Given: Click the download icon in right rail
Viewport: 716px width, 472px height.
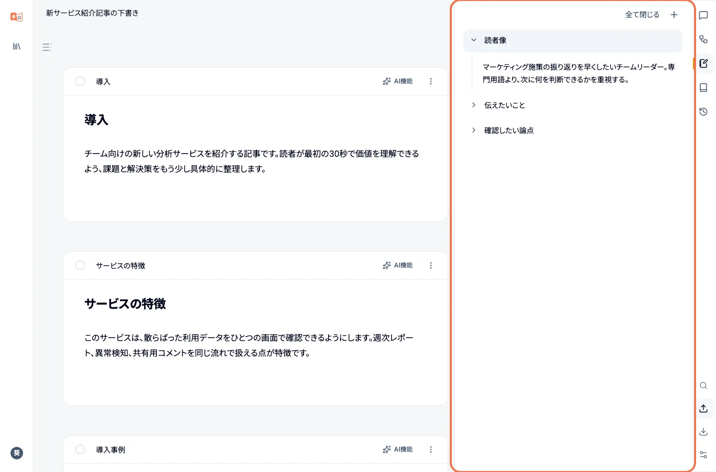Looking at the screenshot, I should [x=703, y=432].
